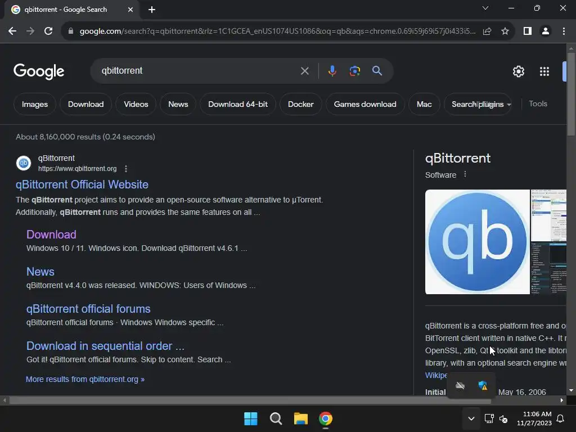Click the browser forward arrow
Viewport: 576px width, 432px height.
(30, 31)
